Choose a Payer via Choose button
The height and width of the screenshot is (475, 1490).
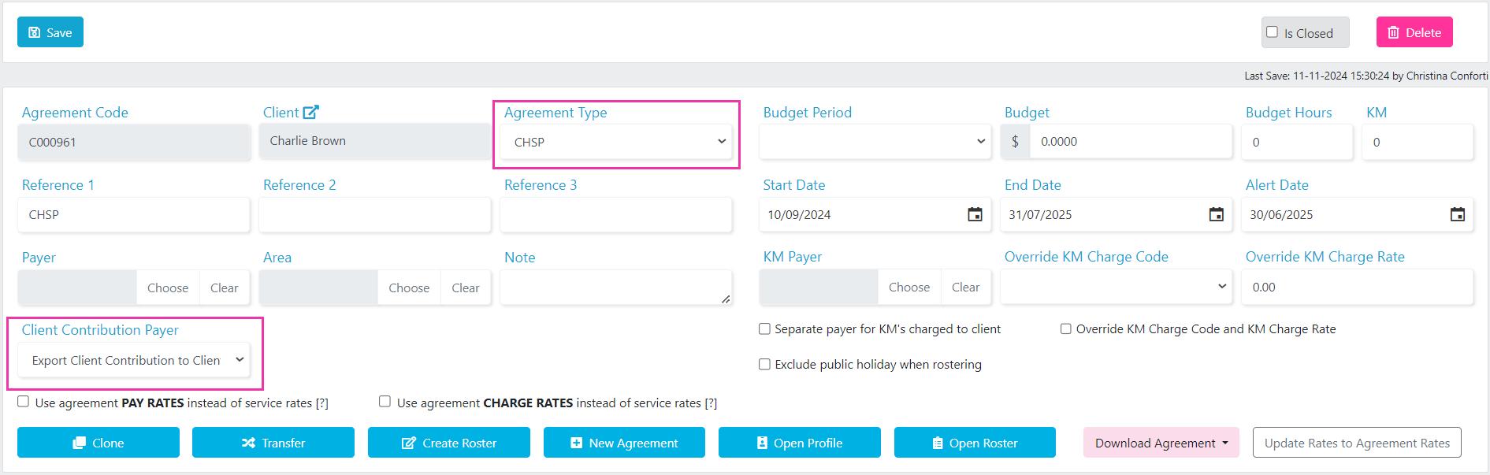[x=168, y=288]
